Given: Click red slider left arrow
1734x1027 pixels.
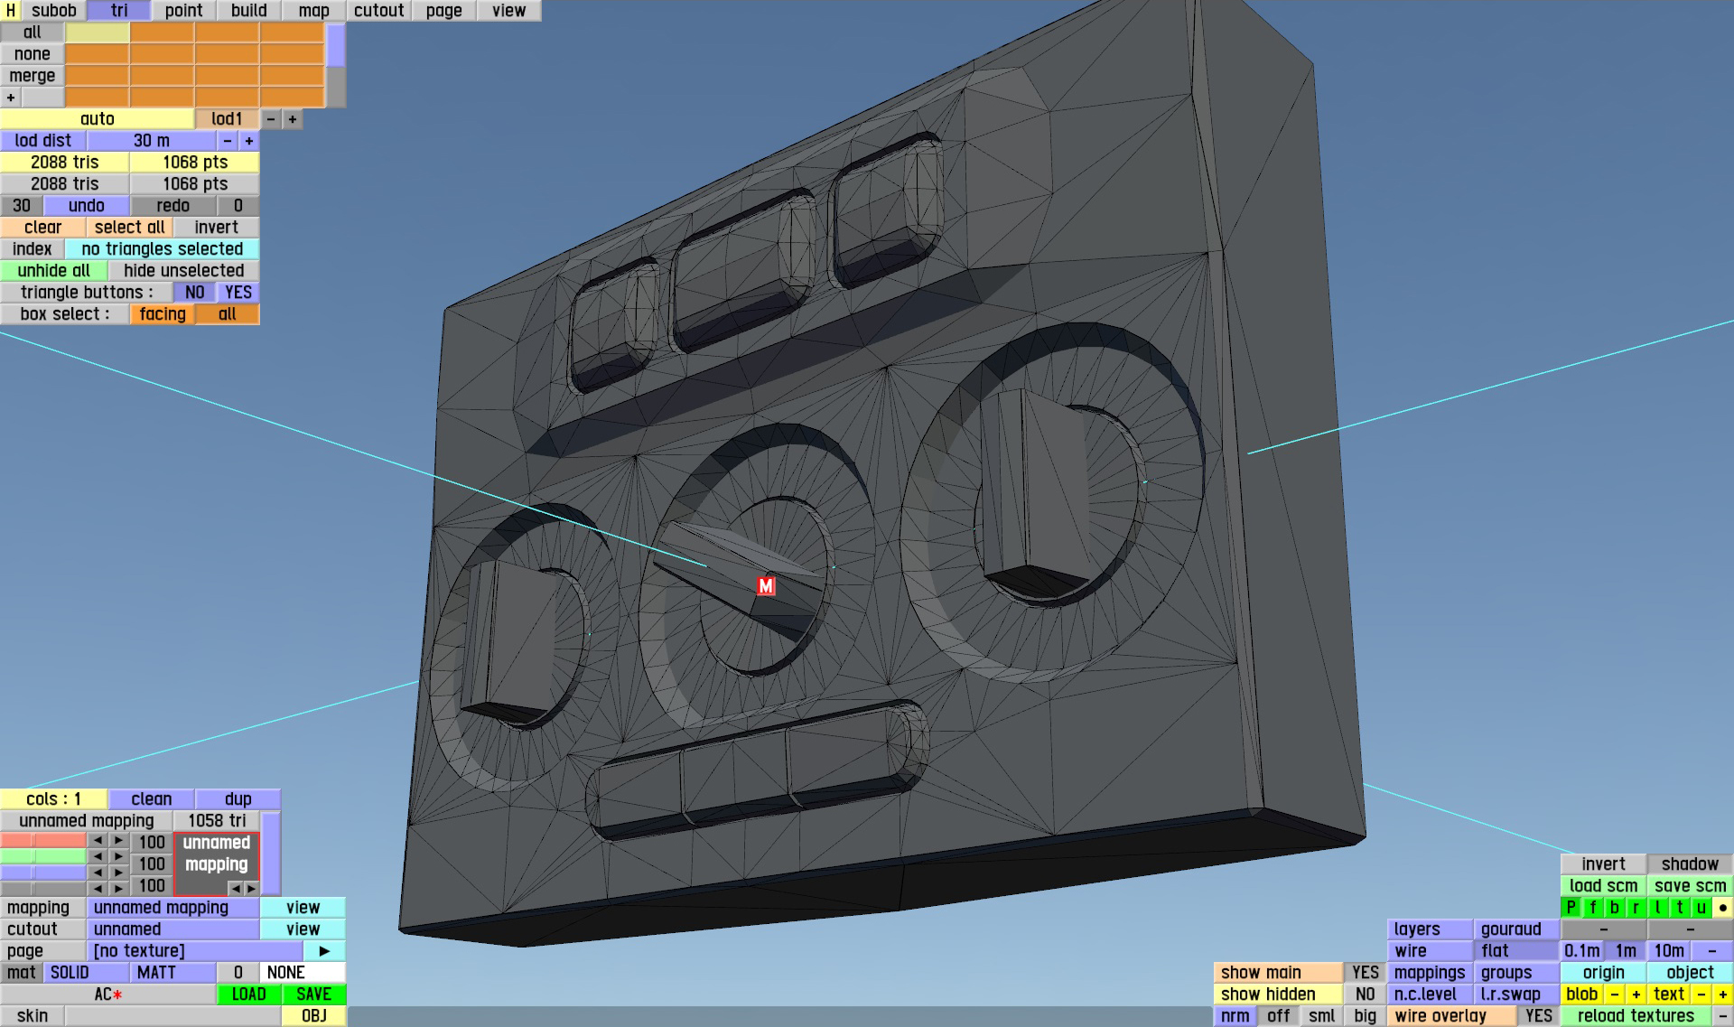Looking at the screenshot, I should pos(98,841).
